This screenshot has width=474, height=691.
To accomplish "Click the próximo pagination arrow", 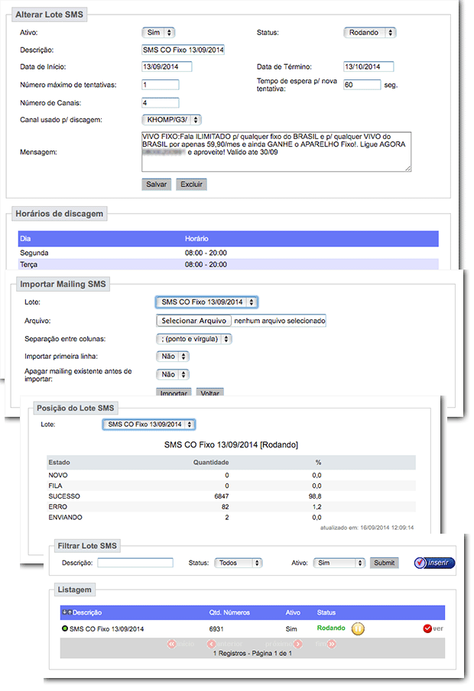I will pos(298,644).
